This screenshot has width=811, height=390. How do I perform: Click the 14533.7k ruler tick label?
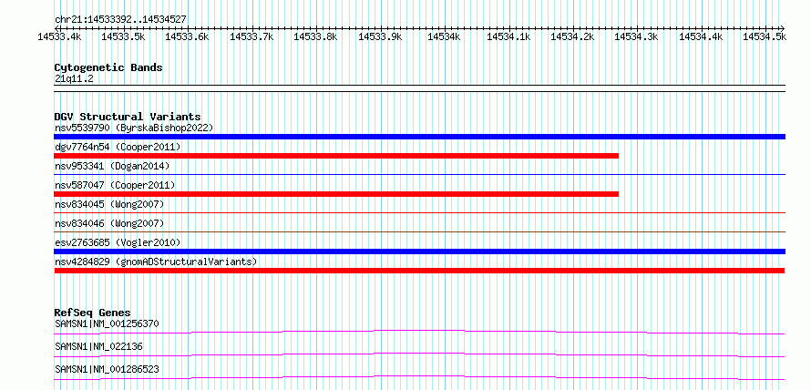coord(252,36)
